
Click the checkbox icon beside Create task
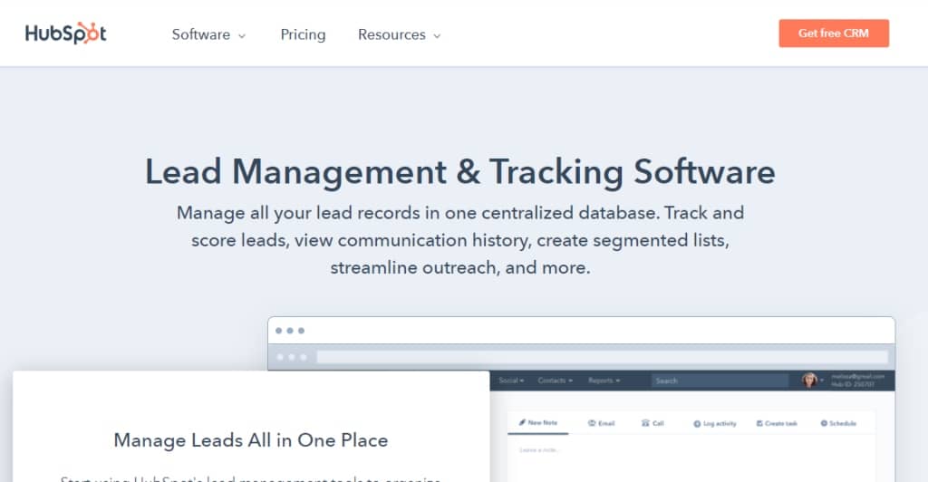[x=759, y=423]
